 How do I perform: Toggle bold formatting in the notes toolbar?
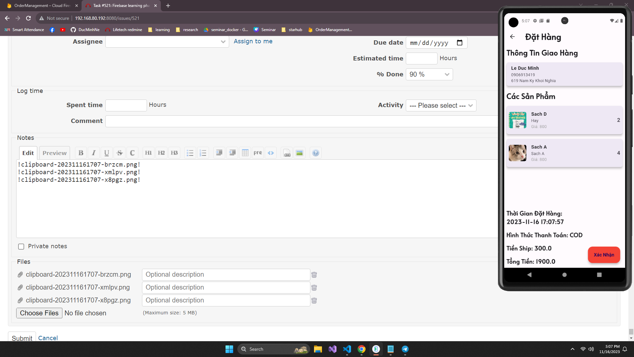[x=81, y=153]
